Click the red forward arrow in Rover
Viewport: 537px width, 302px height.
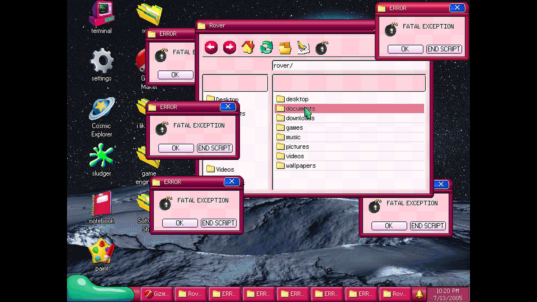coord(229,47)
